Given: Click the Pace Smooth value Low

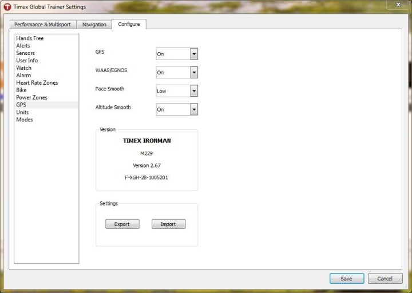Looking at the screenshot, I should click(173, 91).
